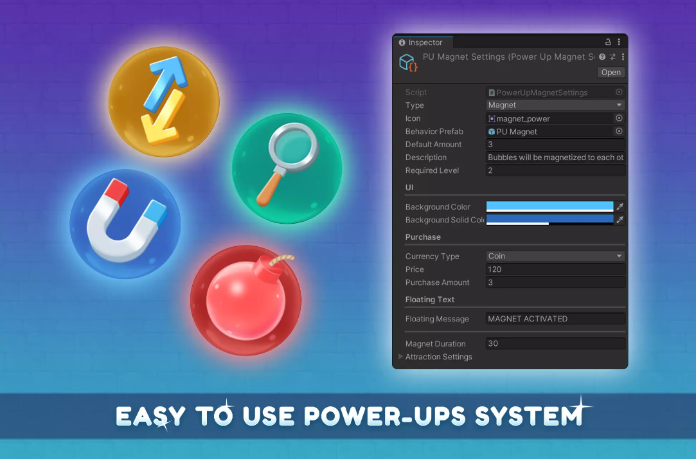Open the Type dropdown set to Magnet
The image size is (696, 459).
[555, 105]
